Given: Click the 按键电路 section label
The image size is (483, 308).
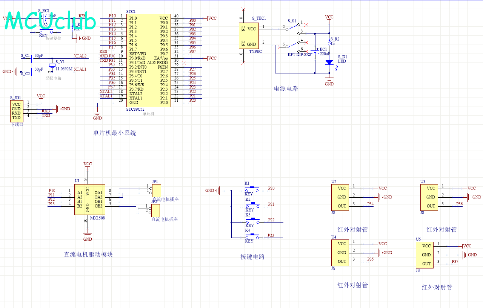Looking at the screenshot, I should pyautogui.click(x=253, y=257).
